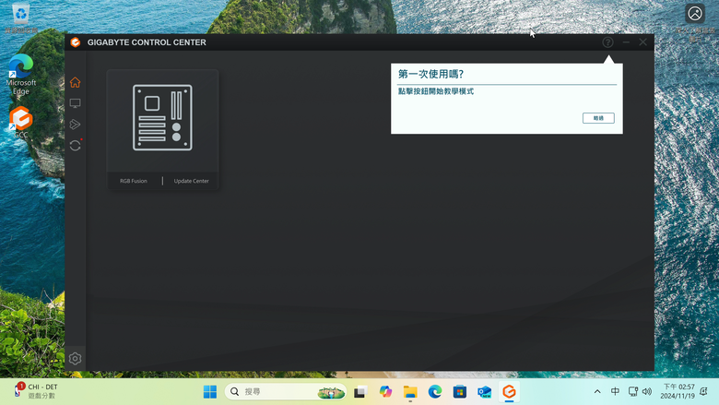Click the skip button in tutorial popup
Image resolution: width=719 pixels, height=405 pixels.
[x=598, y=118]
